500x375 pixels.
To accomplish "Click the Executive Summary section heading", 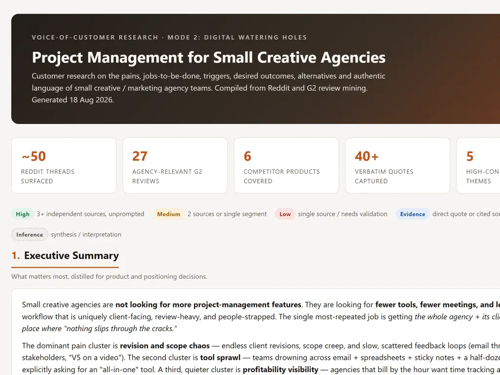I will pyautogui.click(x=65, y=255).
